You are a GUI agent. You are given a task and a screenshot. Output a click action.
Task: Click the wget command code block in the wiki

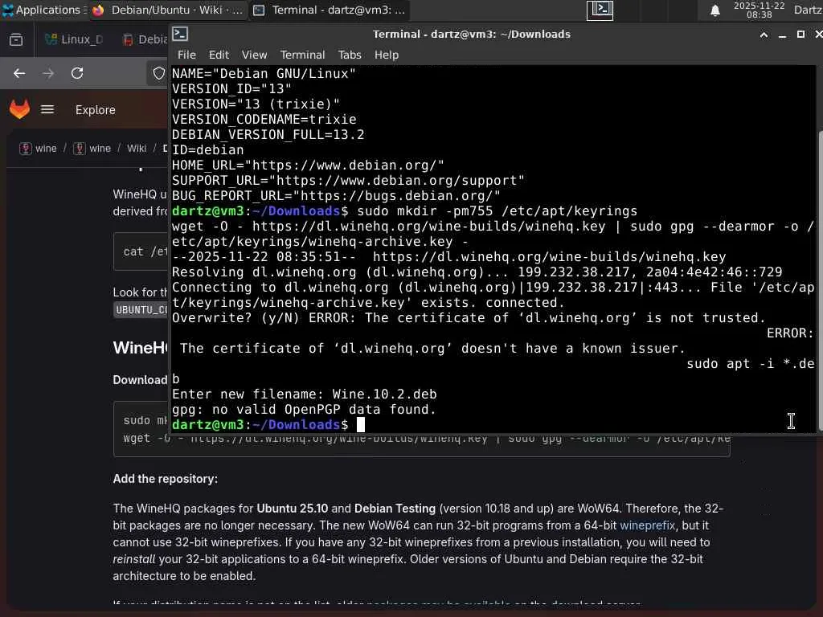coord(421,429)
